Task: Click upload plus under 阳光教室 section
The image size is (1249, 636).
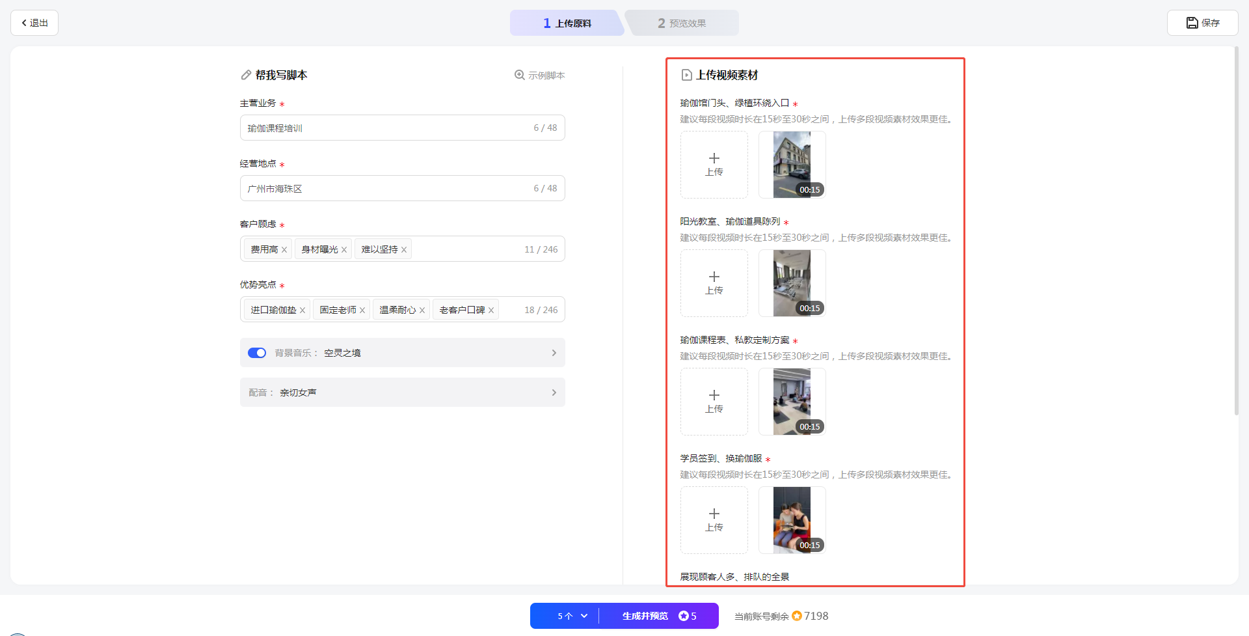Action: 714,283
